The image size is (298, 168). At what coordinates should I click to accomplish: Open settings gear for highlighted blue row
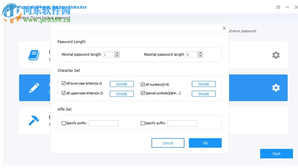[x=276, y=88]
